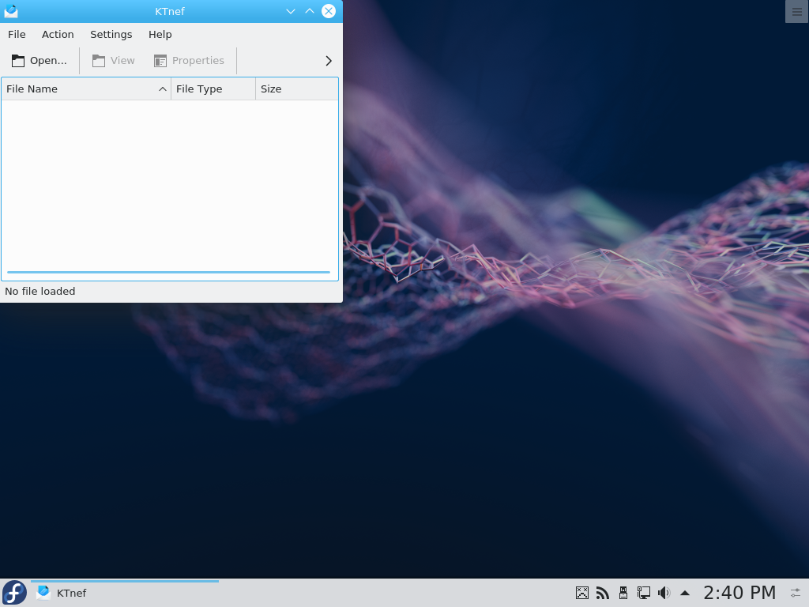The height and width of the screenshot is (607, 809).
Task: Sort by Size column header
Action: coord(297,89)
